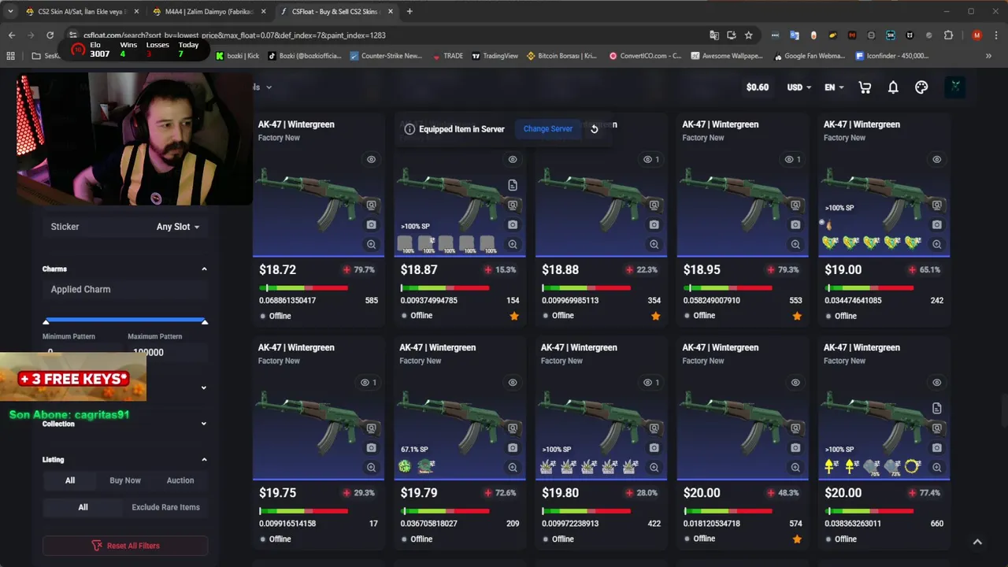Bookmark this page with Chrome star icon
1008x567 pixels.
(748, 35)
